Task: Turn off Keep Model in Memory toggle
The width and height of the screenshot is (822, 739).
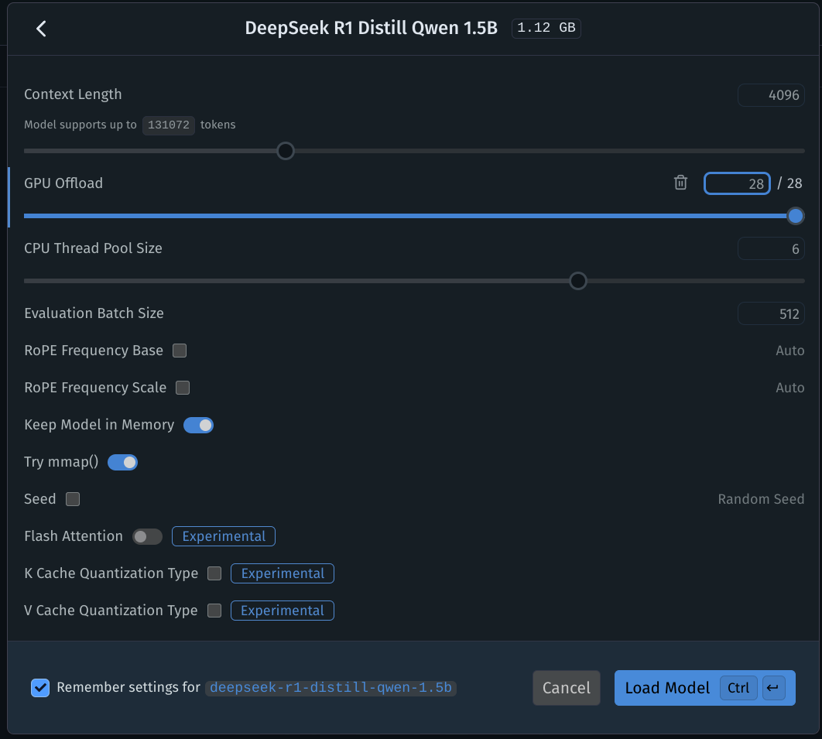Action: point(198,425)
